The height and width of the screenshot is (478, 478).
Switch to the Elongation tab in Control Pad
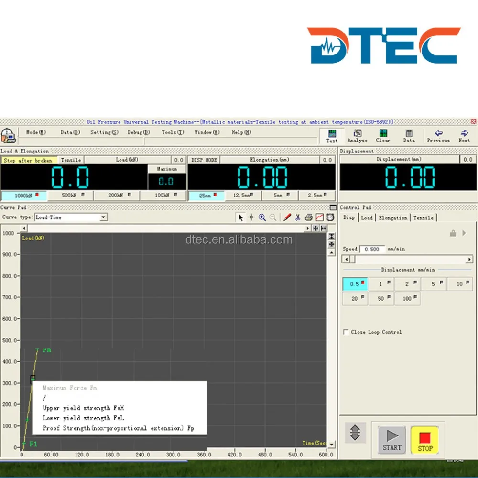pos(393,217)
